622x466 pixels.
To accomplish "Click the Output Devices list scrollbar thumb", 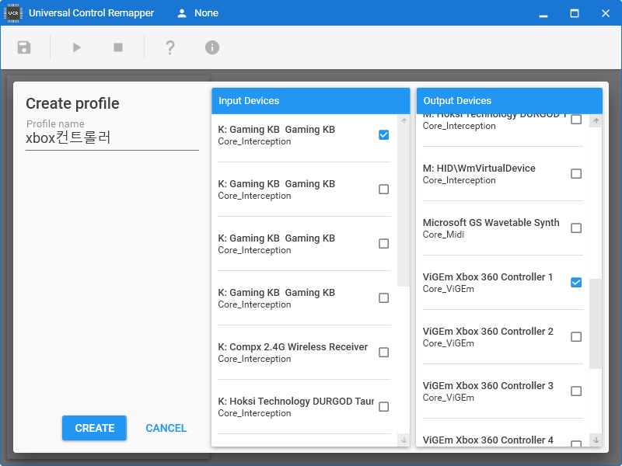I will (596, 324).
